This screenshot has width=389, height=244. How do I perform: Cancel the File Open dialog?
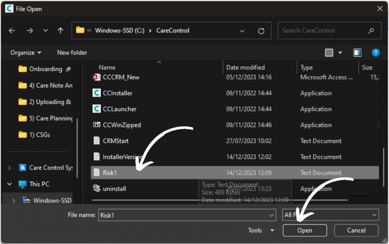tap(356, 230)
